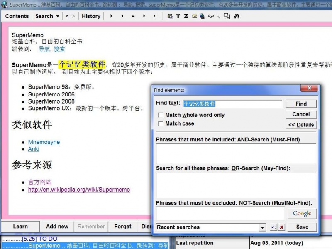332x249 pixels.
Task: Click the Google search button
Action: tap(302, 213)
